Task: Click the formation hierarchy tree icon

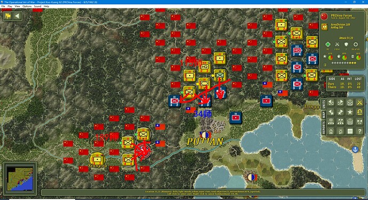Action: pos(331,122)
